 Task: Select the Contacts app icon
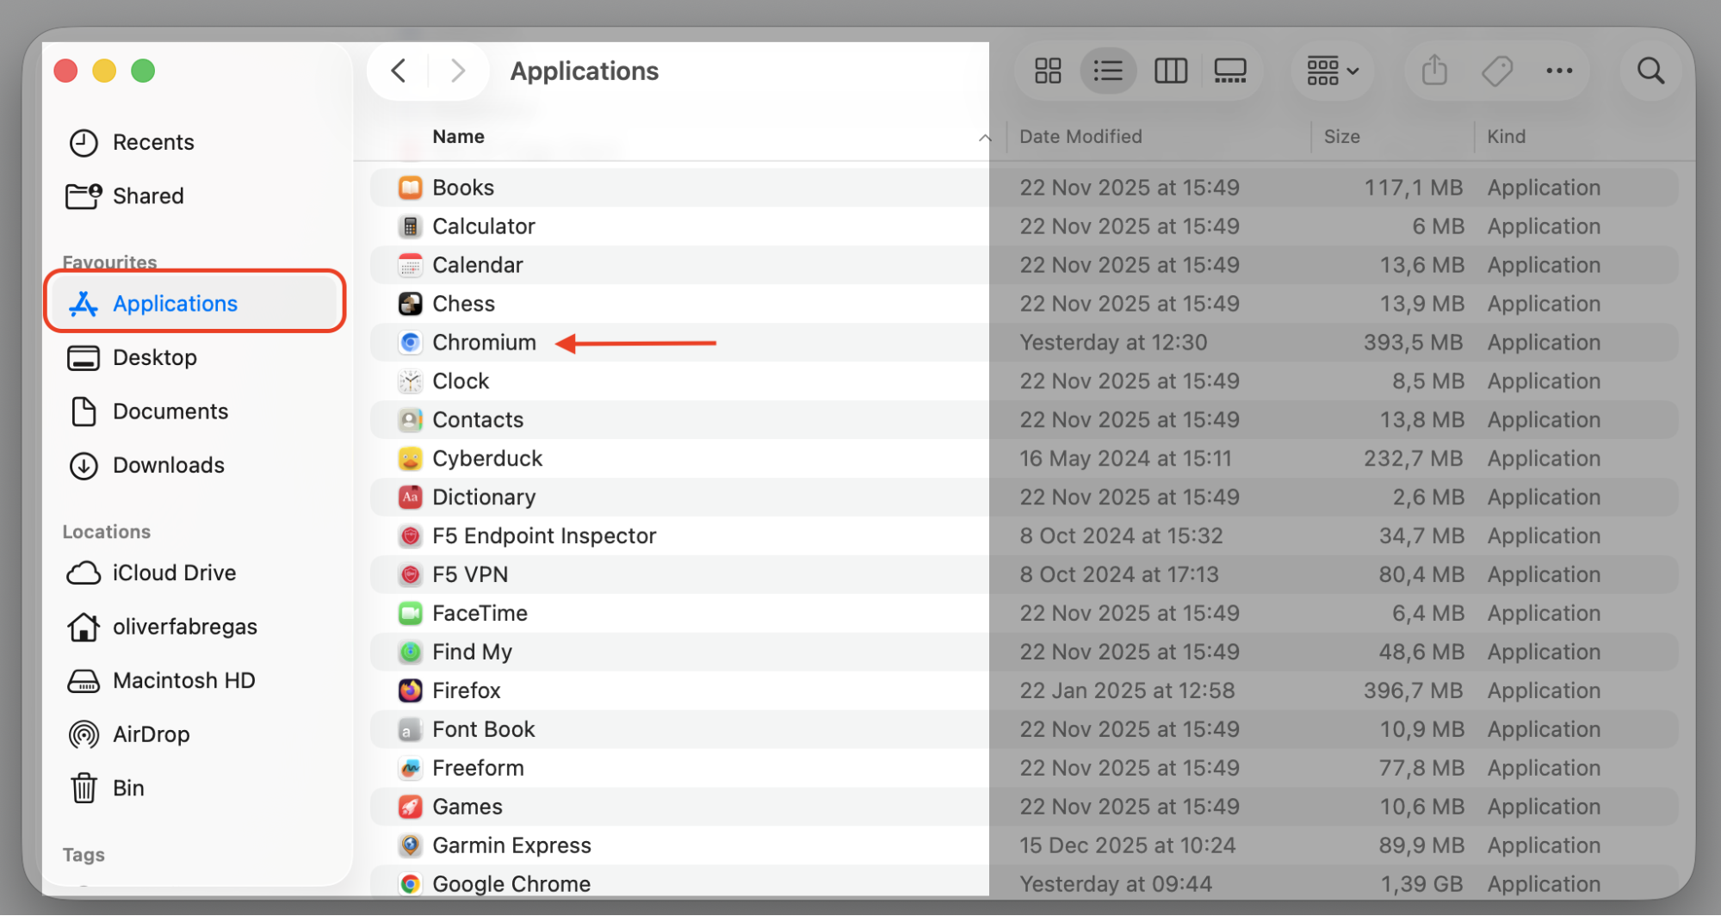pyautogui.click(x=411, y=420)
